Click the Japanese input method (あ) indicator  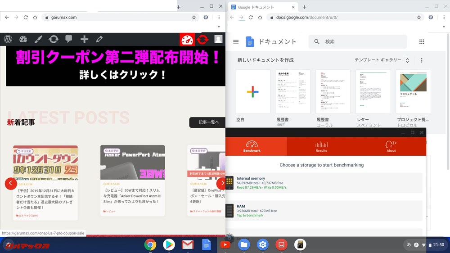pyautogui.click(x=409, y=245)
